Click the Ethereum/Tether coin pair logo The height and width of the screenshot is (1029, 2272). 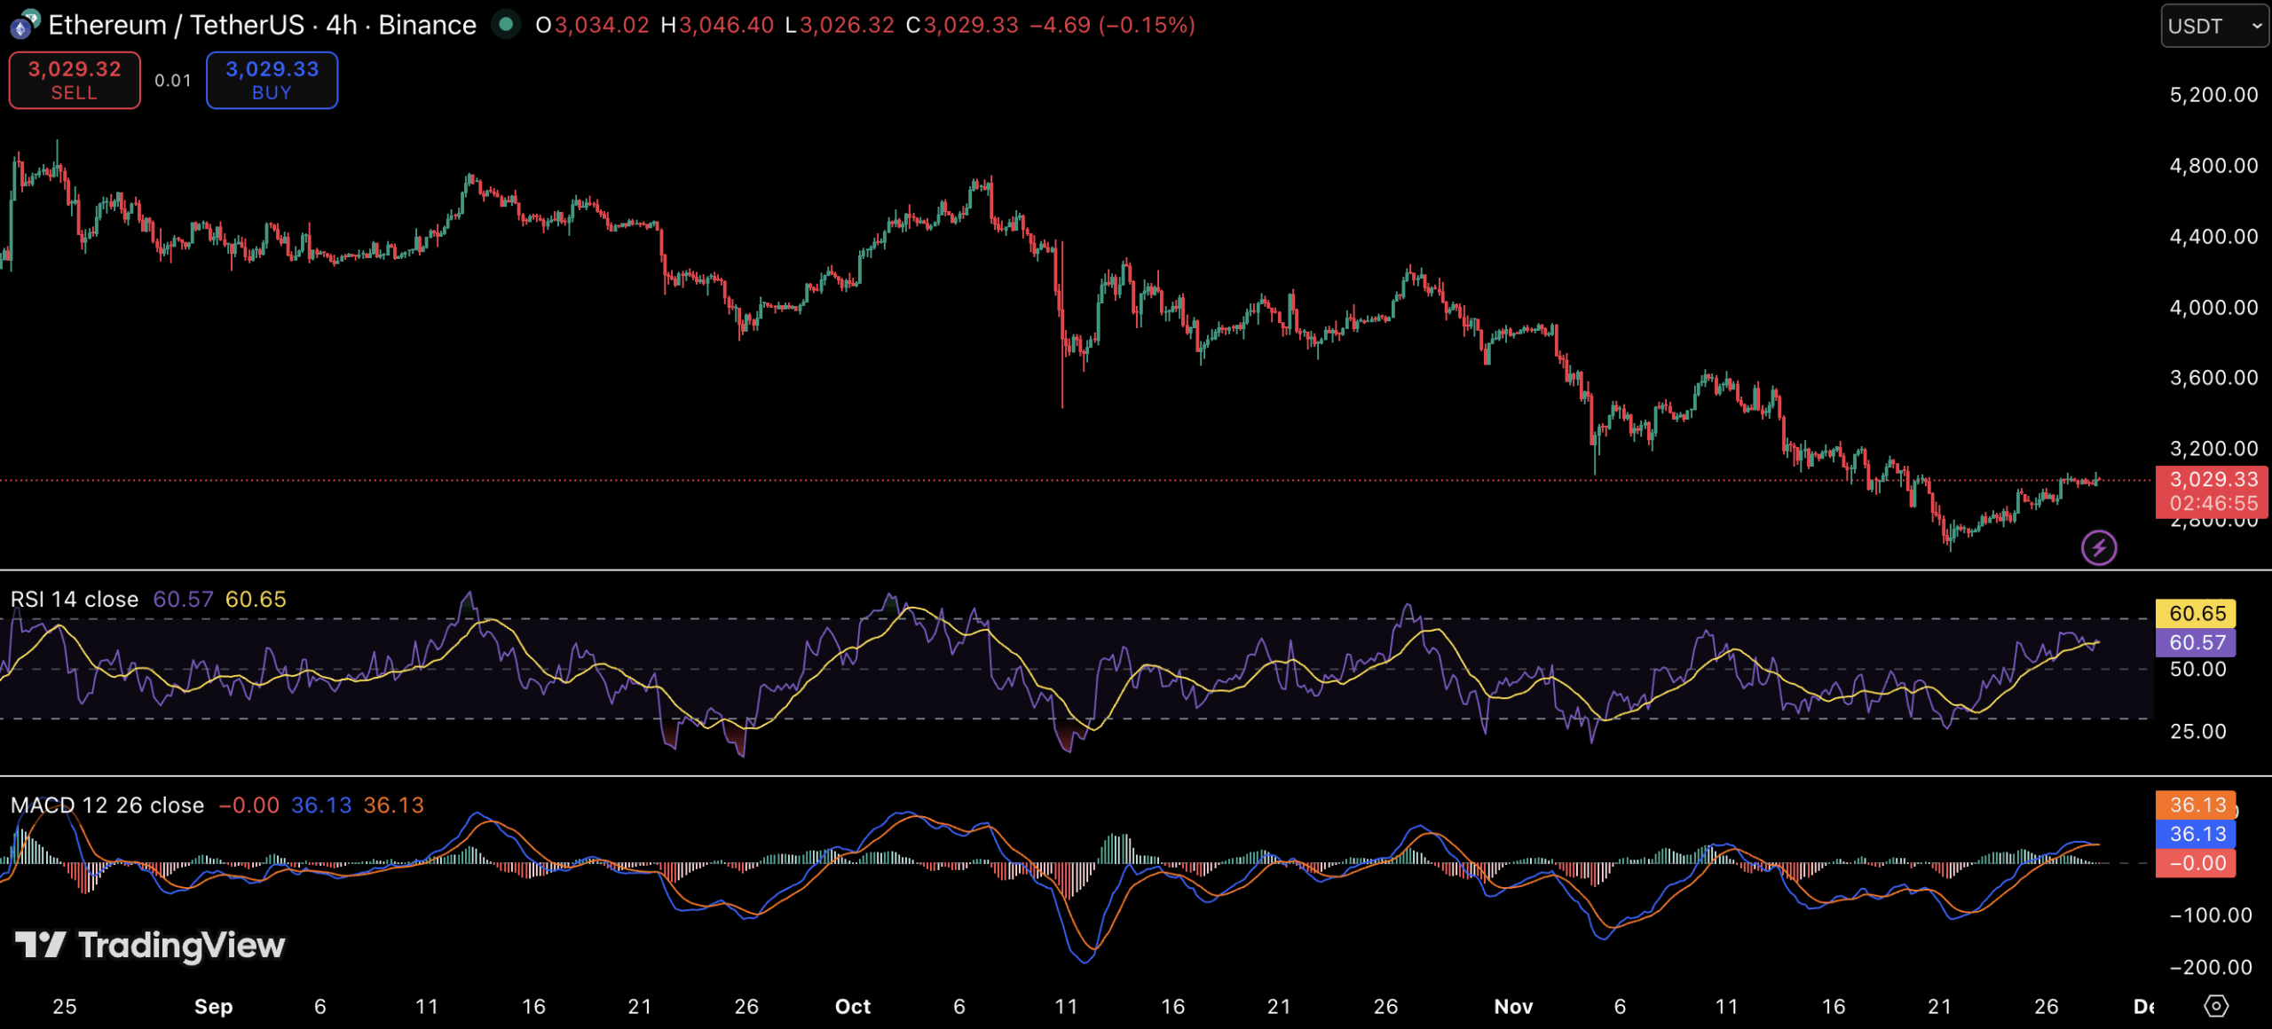(24, 24)
